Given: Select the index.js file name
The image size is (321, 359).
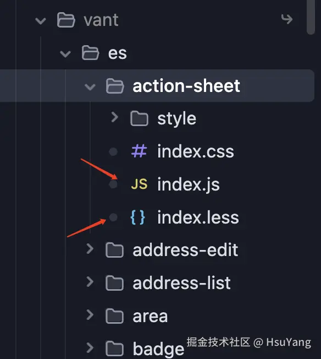Looking at the screenshot, I should coord(189,184).
